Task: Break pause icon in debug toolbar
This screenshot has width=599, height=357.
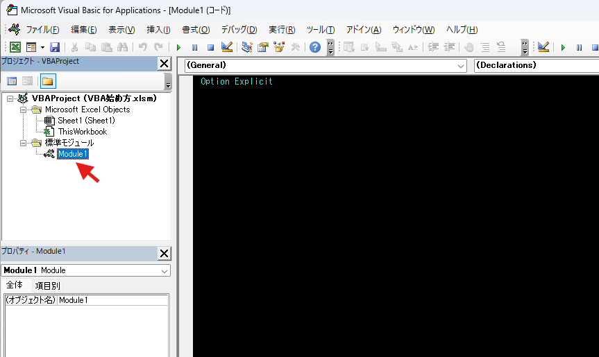Action: (x=579, y=47)
